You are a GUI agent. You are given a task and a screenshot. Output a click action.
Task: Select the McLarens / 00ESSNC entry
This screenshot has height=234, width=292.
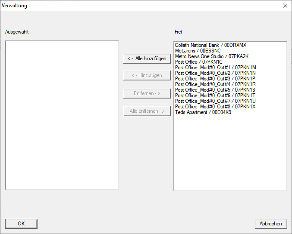(x=198, y=51)
